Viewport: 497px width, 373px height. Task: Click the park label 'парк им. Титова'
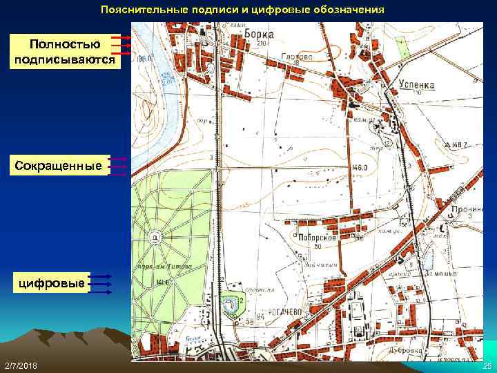click(x=164, y=267)
